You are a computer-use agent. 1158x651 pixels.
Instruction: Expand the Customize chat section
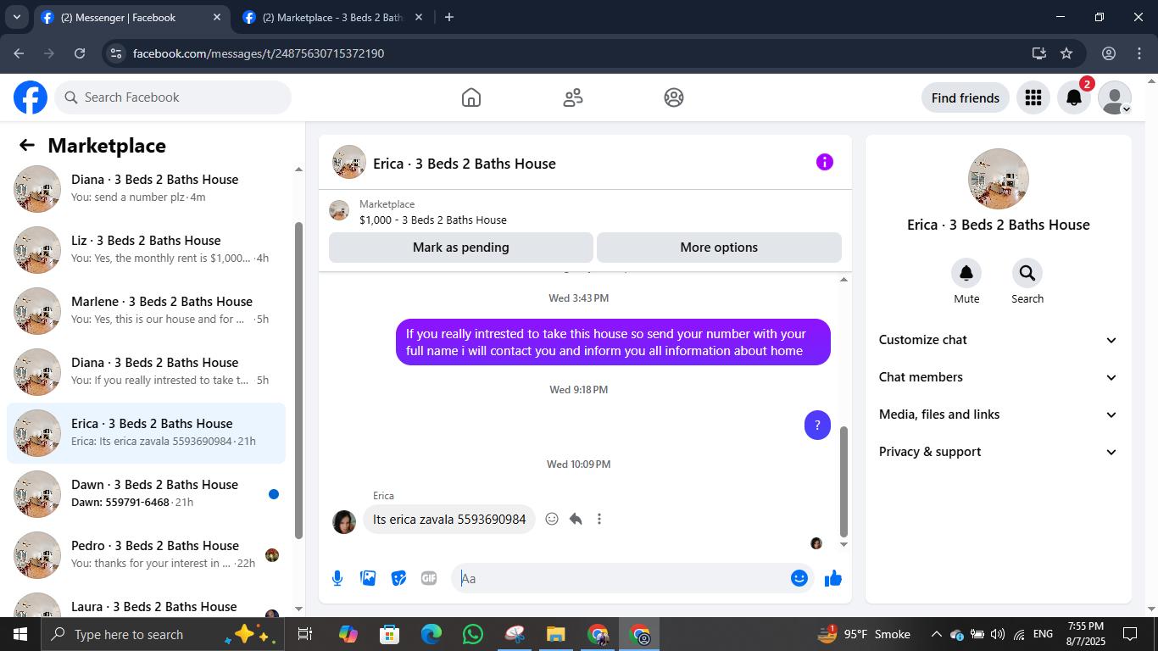tap(999, 340)
